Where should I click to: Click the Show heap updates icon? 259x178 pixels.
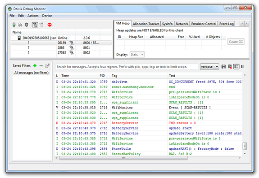[14, 25]
